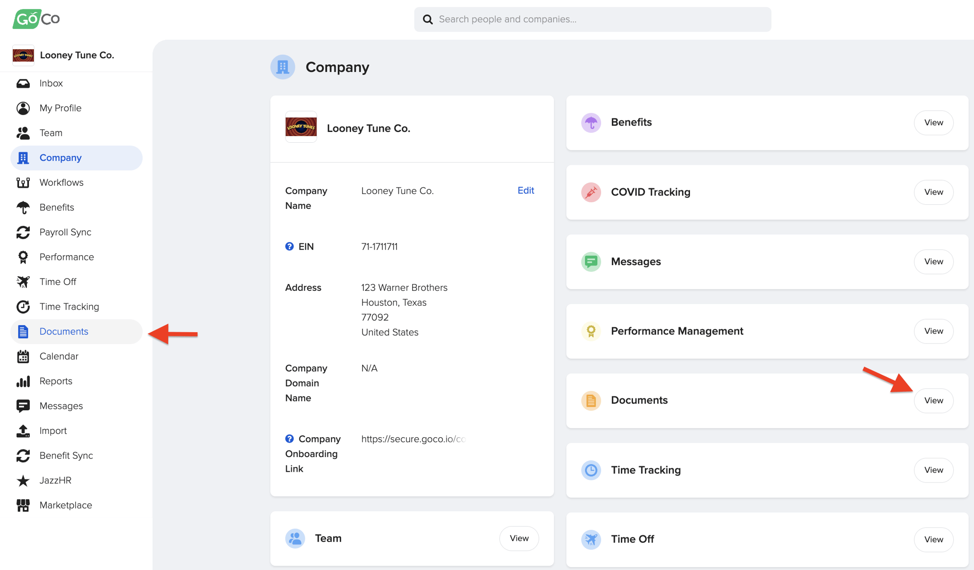View the Documents card
Image resolution: width=974 pixels, height=570 pixels.
[x=933, y=400]
